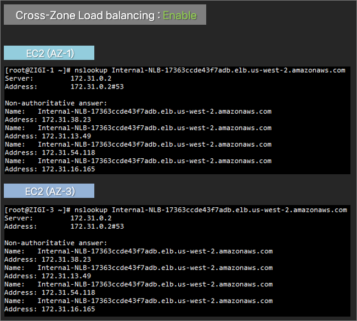Click address 172.31.38.23 in ZIGI-1 terminal
The image size is (357, 321).
pyautogui.click(x=48, y=120)
